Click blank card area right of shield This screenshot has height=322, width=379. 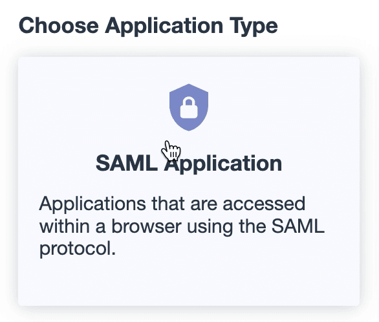[x=283, y=107]
